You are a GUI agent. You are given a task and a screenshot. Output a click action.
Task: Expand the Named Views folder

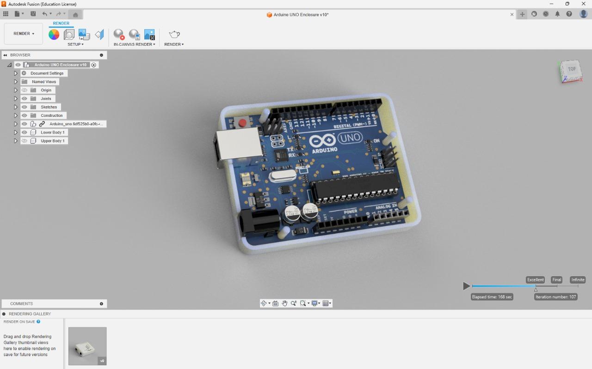[16, 82]
